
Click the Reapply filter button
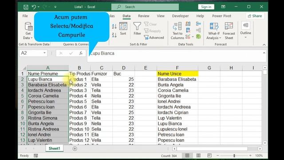pyautogui.click(x=153, y=31)
